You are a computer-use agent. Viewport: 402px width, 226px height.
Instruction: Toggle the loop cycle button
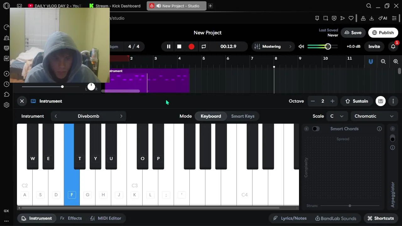click(204, 46)
